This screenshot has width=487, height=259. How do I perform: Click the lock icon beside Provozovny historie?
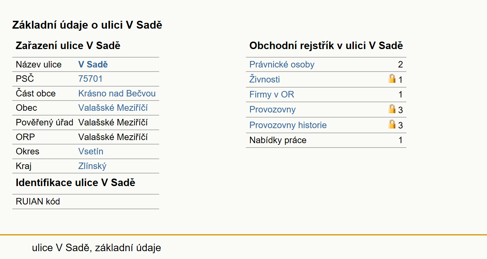(392, 124)
